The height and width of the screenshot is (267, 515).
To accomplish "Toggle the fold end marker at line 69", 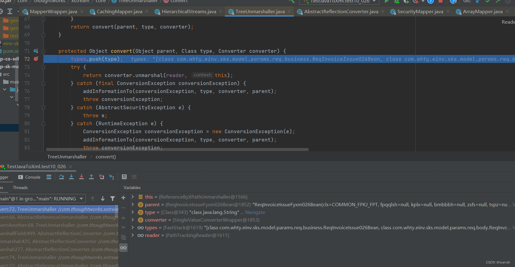I will (x=44, y=35).
